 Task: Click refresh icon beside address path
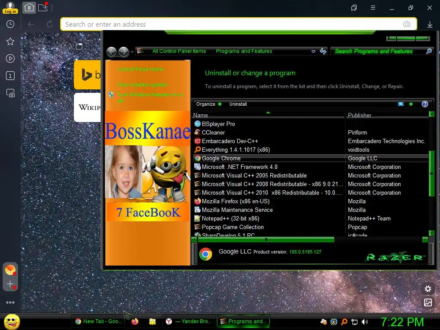click(x=323, y=51)
